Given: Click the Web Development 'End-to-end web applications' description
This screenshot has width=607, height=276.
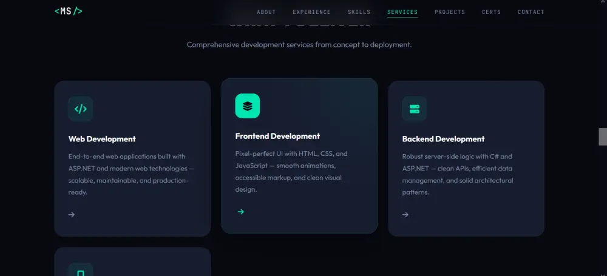Looking at the screenshot, I should coord(132,174).
